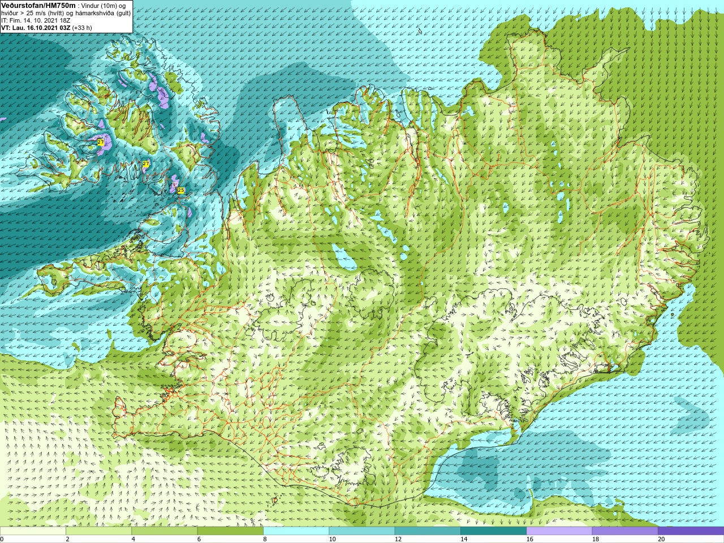Click legend scale value 14
Screen dimensions: 724x543
pyautogui.click(x=464, y=539)
